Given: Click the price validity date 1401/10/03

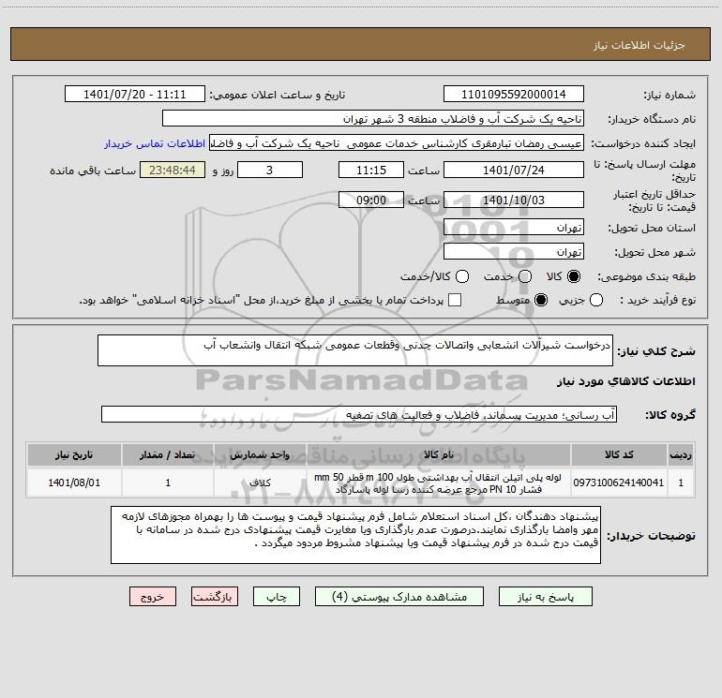Looking at the screenshot, I should pos(514,200).
